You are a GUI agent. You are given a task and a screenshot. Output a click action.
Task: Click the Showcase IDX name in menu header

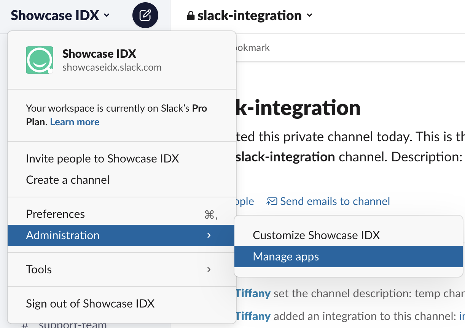click(x=99, y=54)
